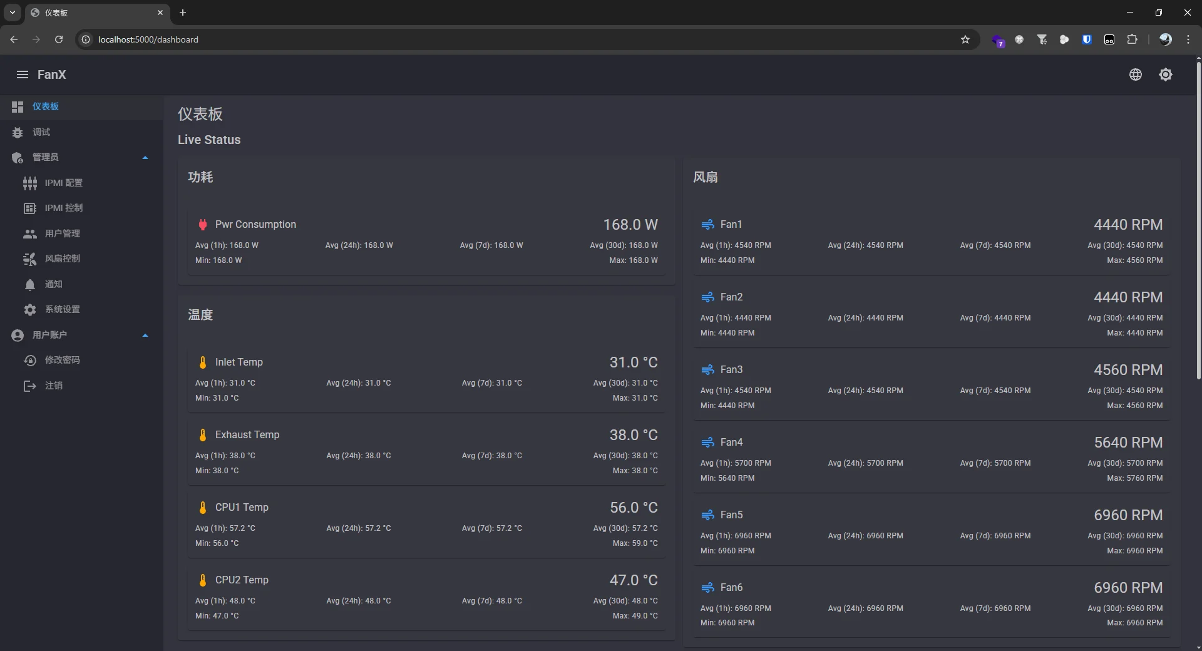Go back with browser back arrow
The height and width of the screenshot is (651, 1202).
[14, 39]
